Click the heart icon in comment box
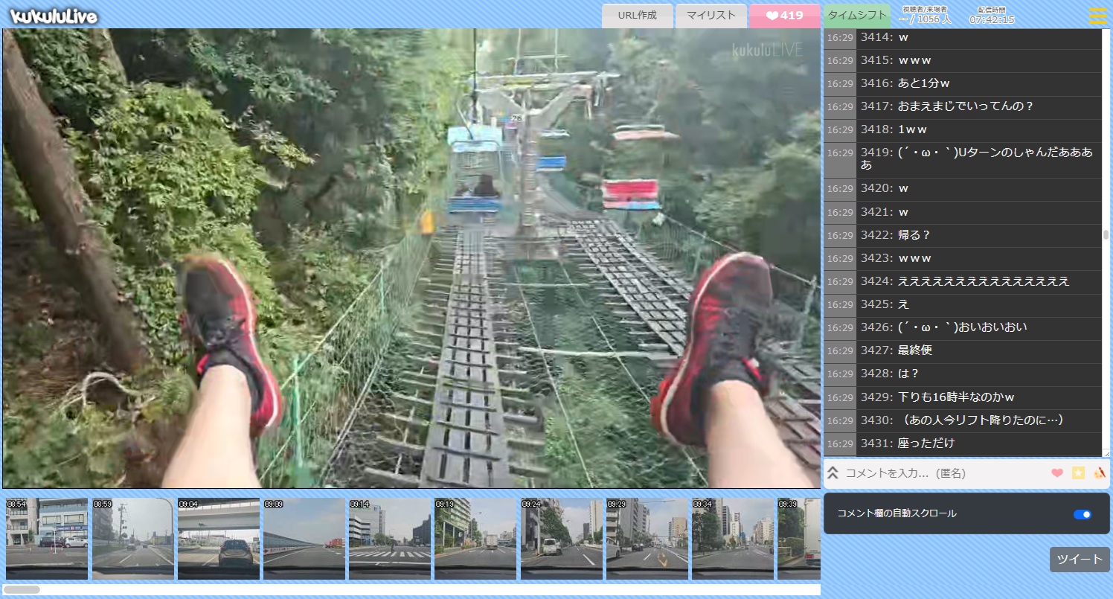 1056,473
